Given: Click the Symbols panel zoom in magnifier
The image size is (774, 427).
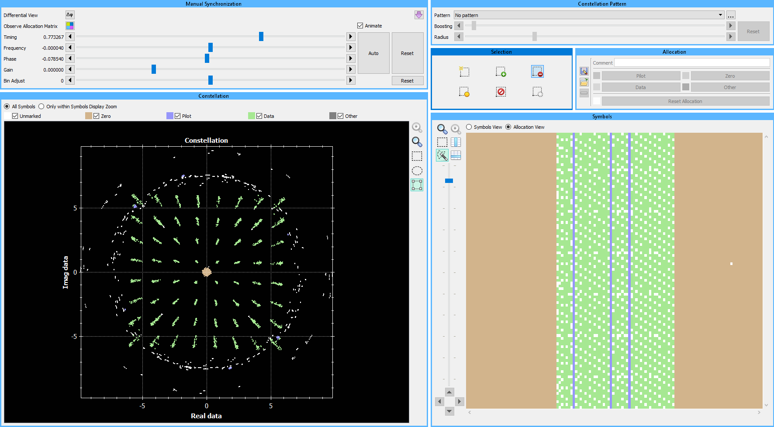Looking at the screenshot, I should coord(442,129).
